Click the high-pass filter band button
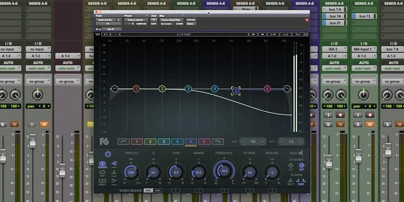Screen dimensions: 404x202 (x=123, y=142)
